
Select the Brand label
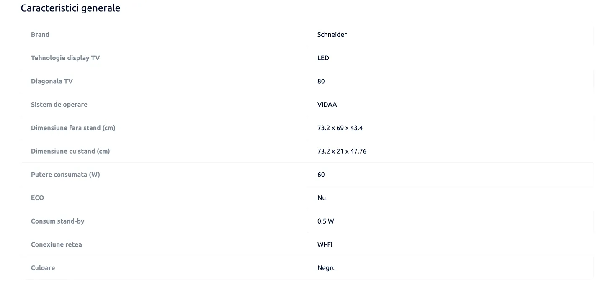(x=40, y=35)
